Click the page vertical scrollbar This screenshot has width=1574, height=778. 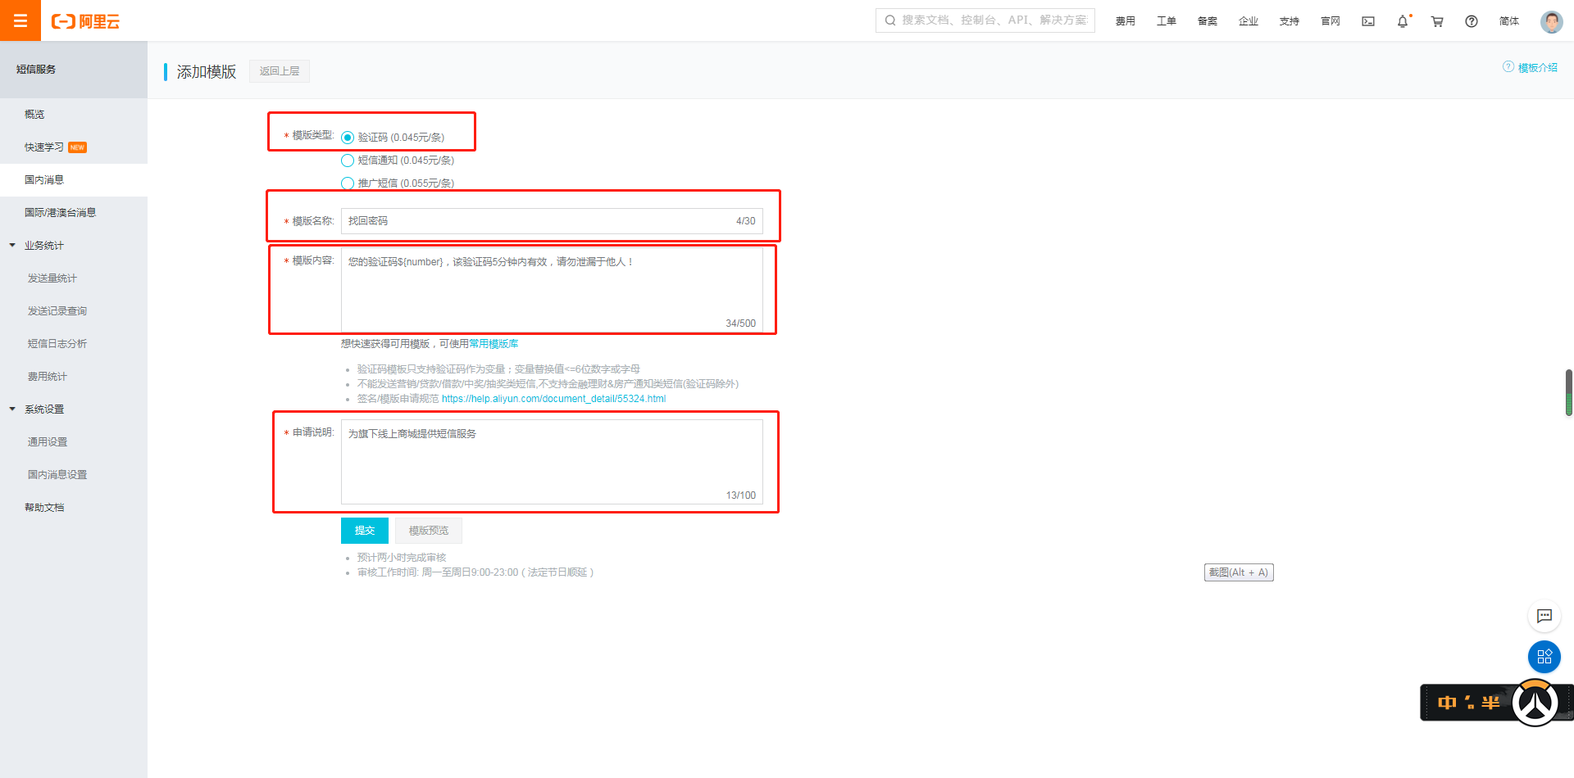1569,393
